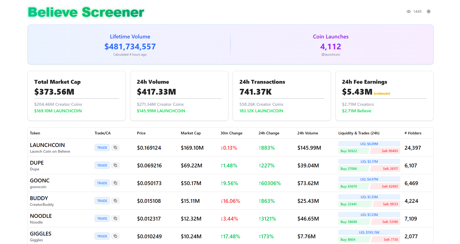This screenshot has height=244, width=460.
Task: Copy the BUDDY contract address
Action: tap(115, 201)
